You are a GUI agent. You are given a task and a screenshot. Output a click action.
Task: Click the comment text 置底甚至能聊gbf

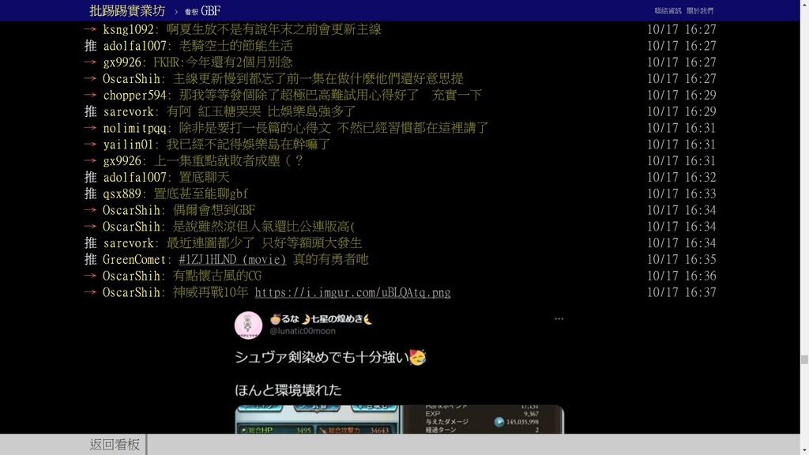[201, 194]
